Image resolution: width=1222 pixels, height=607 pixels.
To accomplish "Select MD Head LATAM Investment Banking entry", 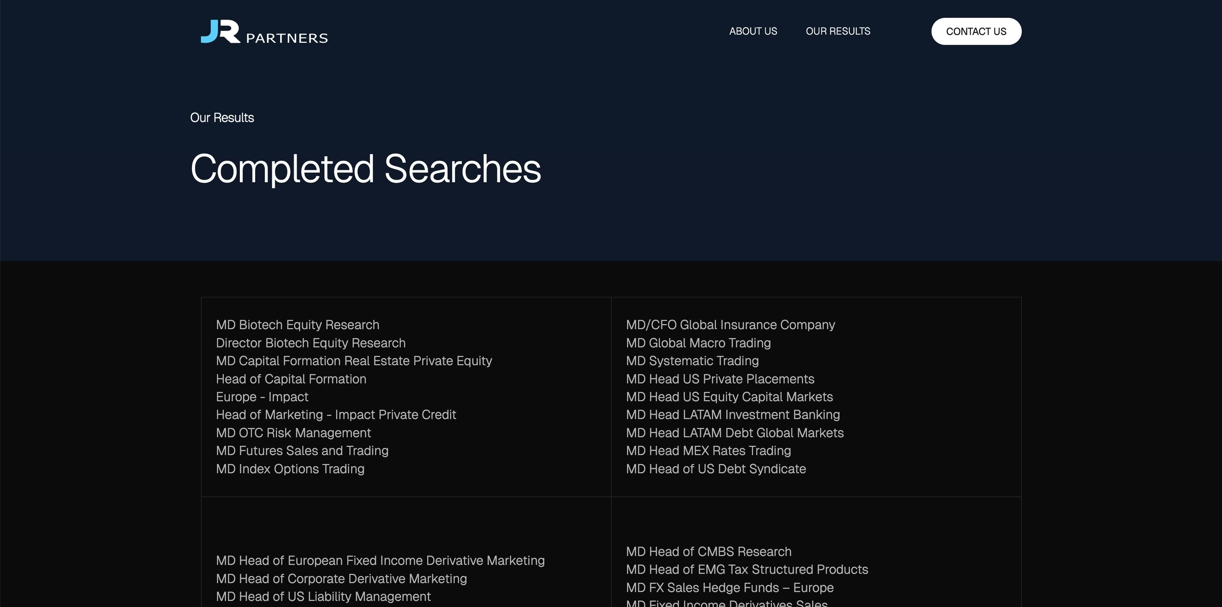I will (x=733, y=415).
